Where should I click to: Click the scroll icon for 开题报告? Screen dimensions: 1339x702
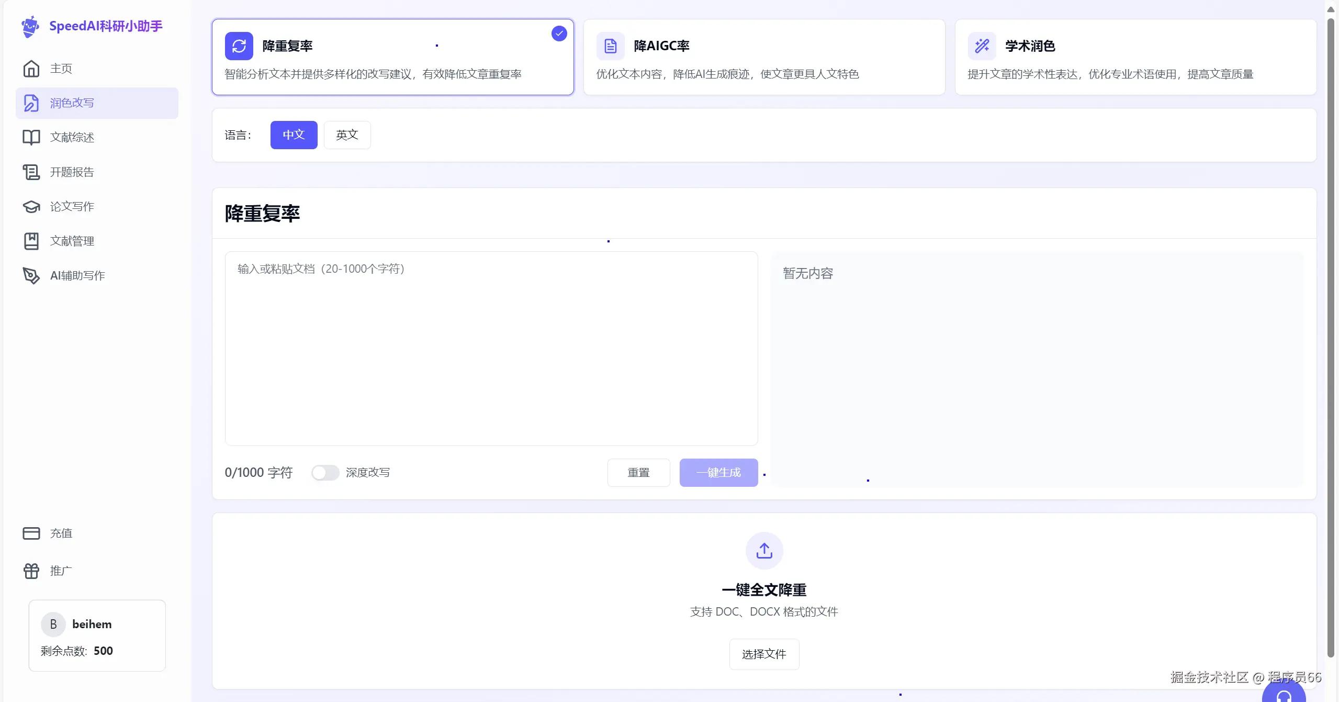coord(31,172)
